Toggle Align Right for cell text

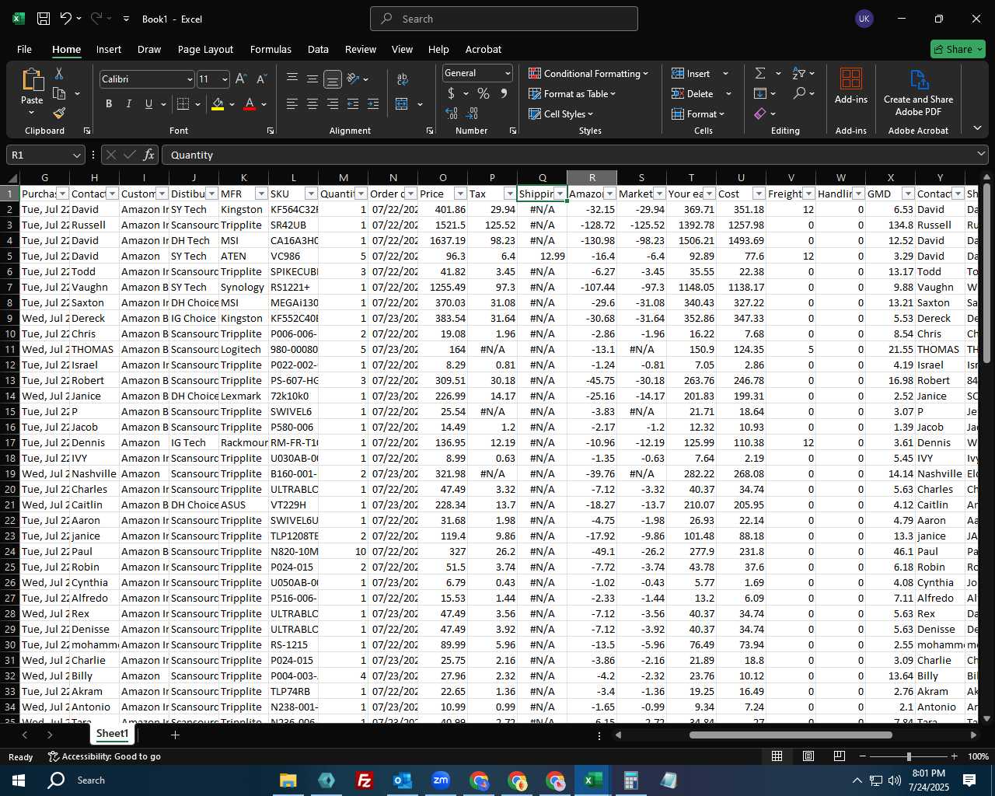pos(332,103)
